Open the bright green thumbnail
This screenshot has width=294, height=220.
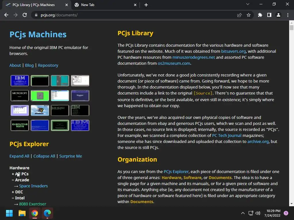pyautogui.click(x=40, y=95)
